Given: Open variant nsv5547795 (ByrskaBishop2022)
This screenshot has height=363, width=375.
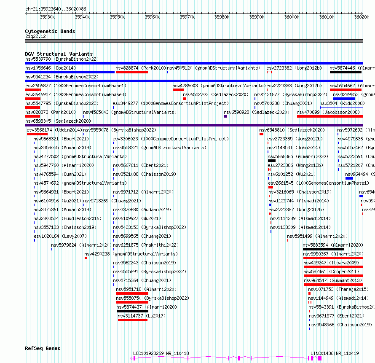Looking at the screenshot, I should coord(62,103).
